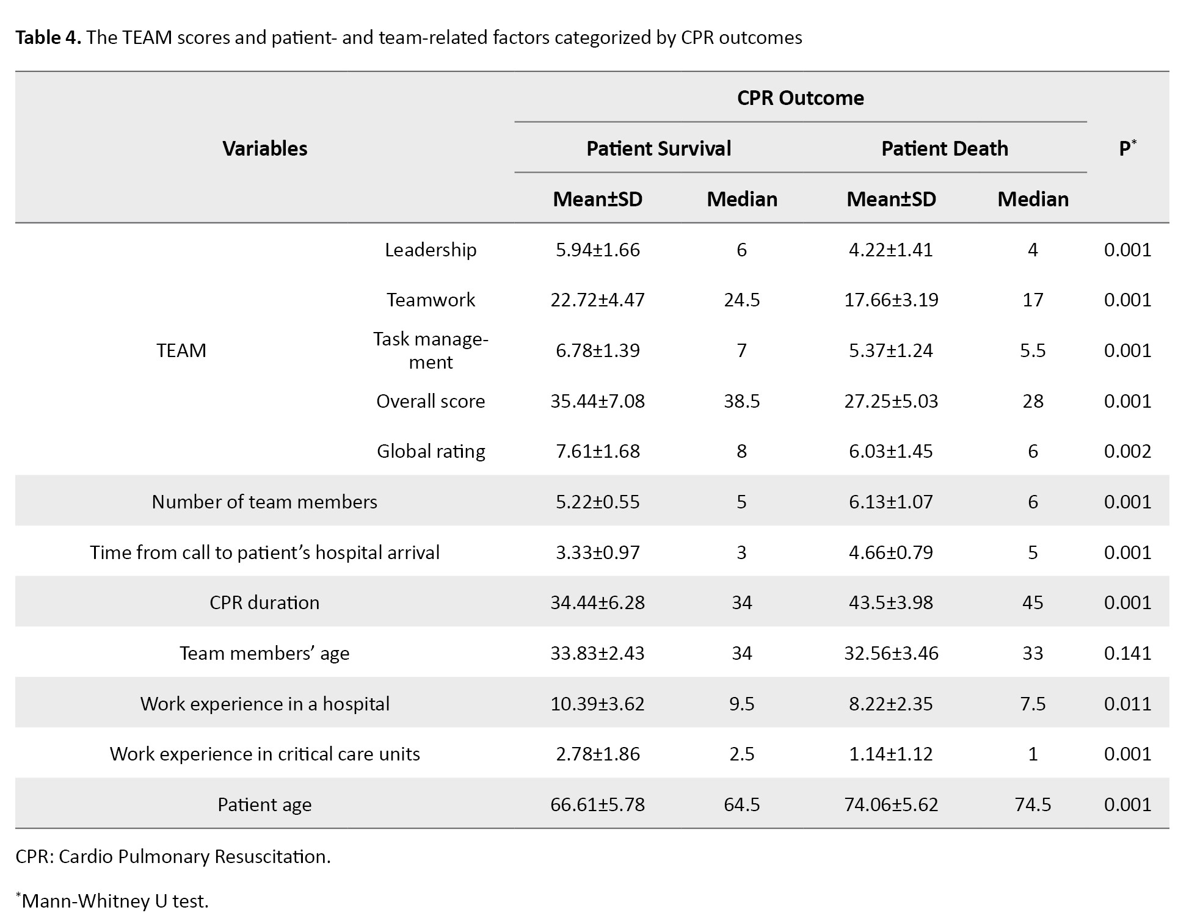Click the 'Variables' column header
The height and width of the screenshot is (921, 1178).
click(264, 149)
